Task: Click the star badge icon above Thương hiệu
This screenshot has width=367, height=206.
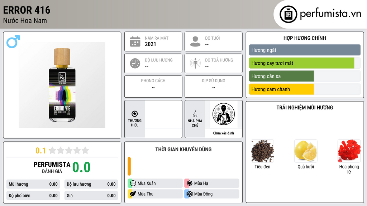Action: coord(135,114)
